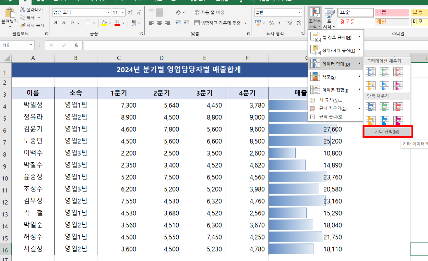Increase the font size
This screenshot has width=428, height=261.
(130, 13)
